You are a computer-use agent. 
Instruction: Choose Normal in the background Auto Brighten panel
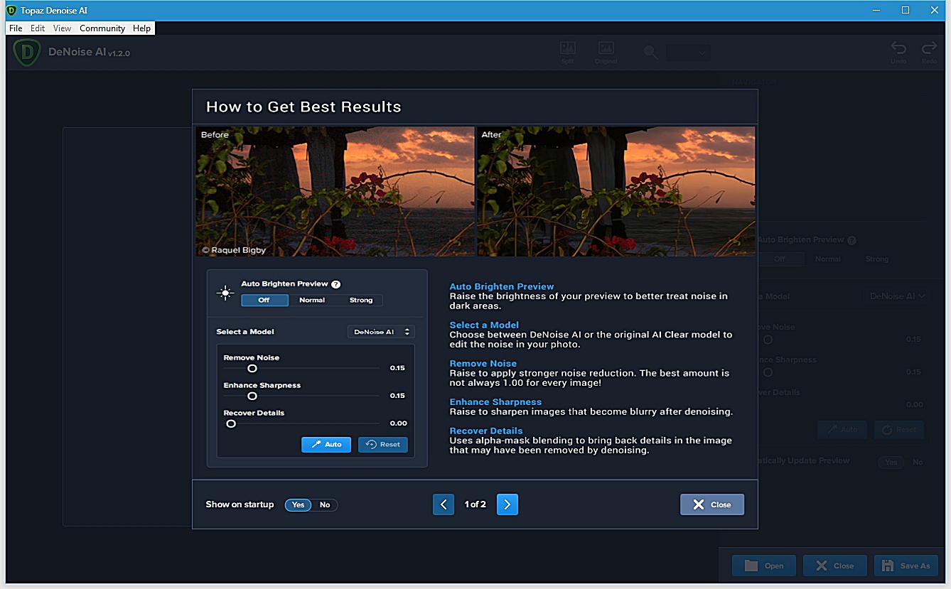828,259
